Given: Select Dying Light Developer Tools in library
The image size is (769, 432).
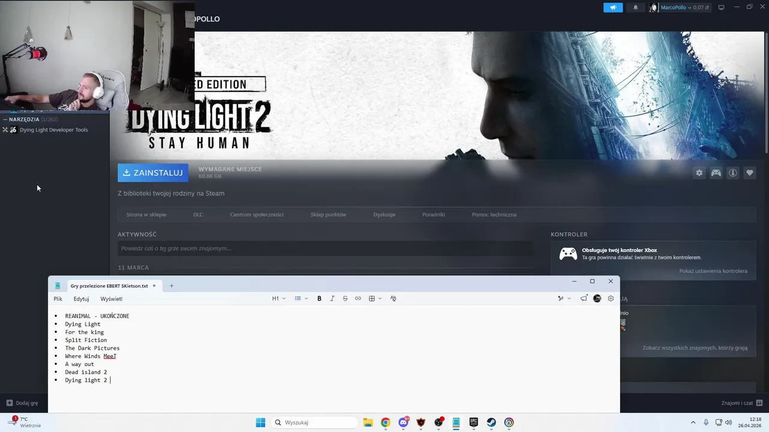Looking at the screenshot, I should coord(54,130).
